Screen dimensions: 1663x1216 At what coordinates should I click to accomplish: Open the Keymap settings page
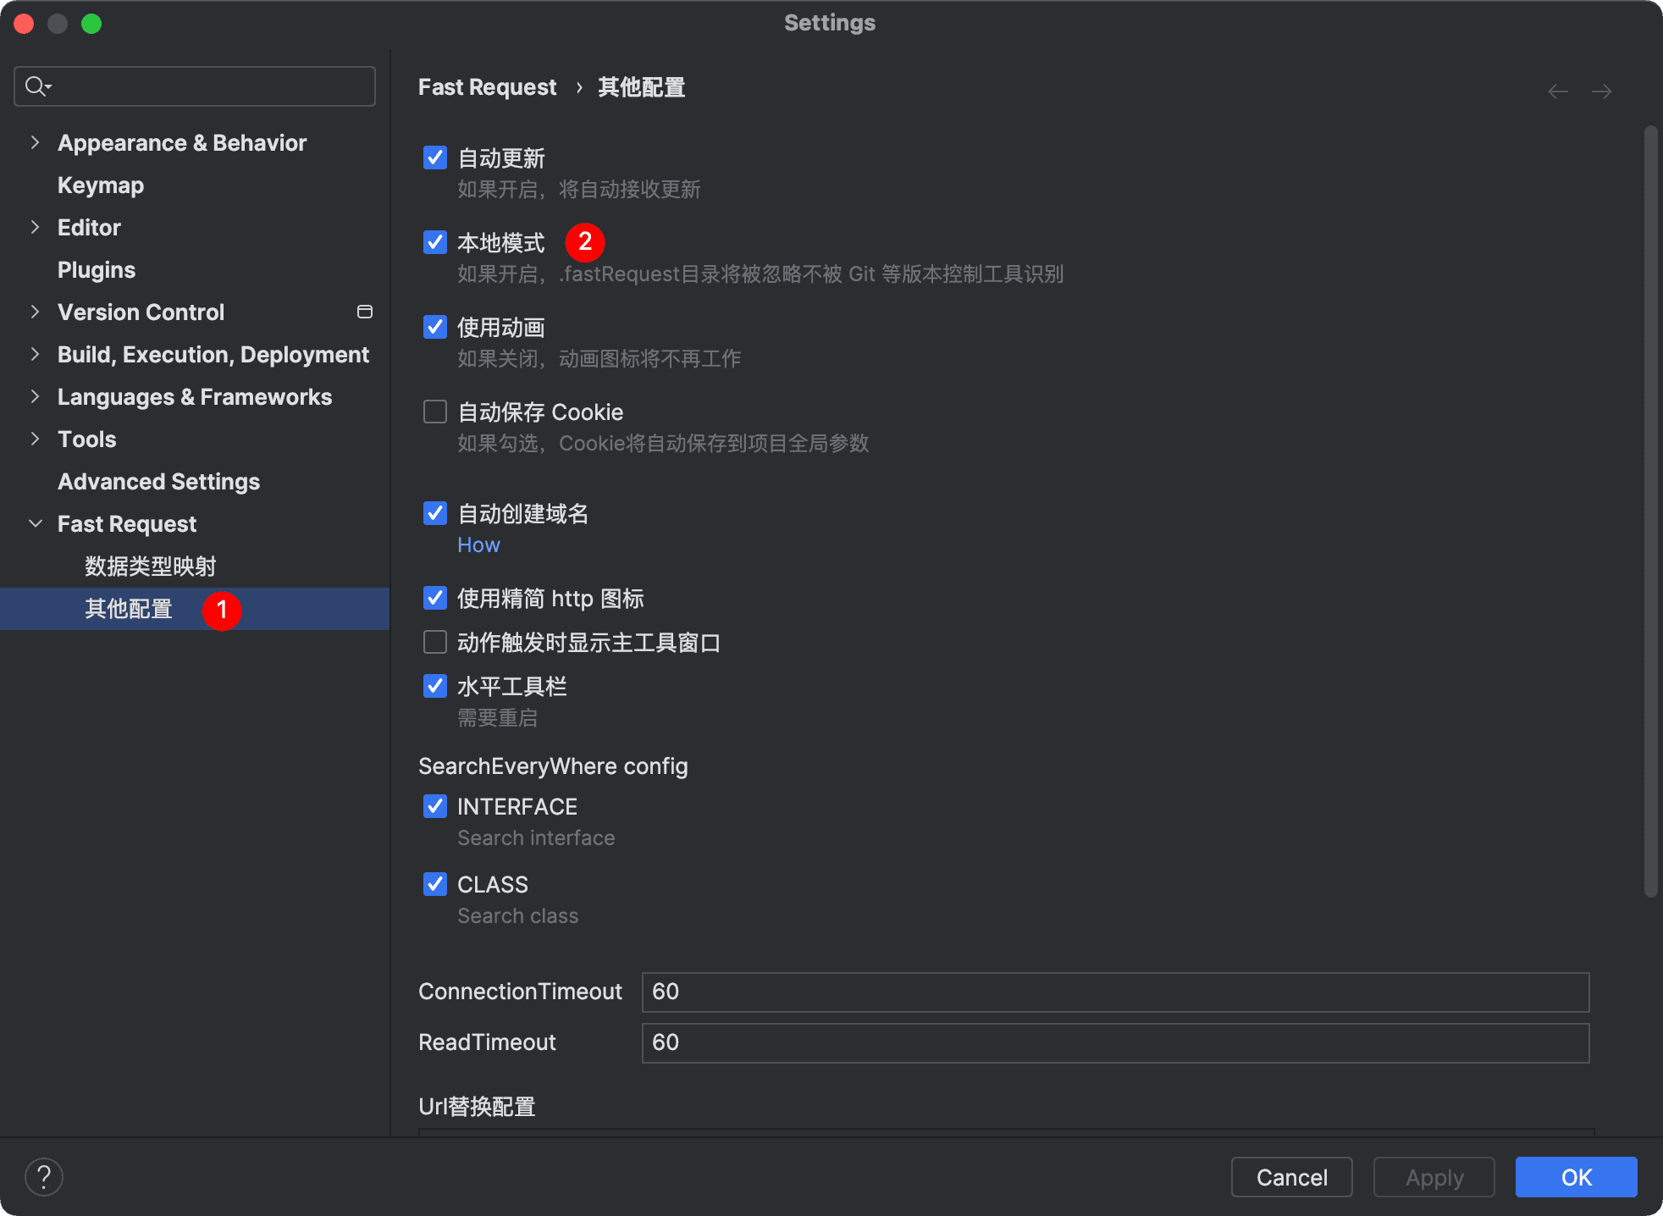pyautogui.click(x=100, y=185)
